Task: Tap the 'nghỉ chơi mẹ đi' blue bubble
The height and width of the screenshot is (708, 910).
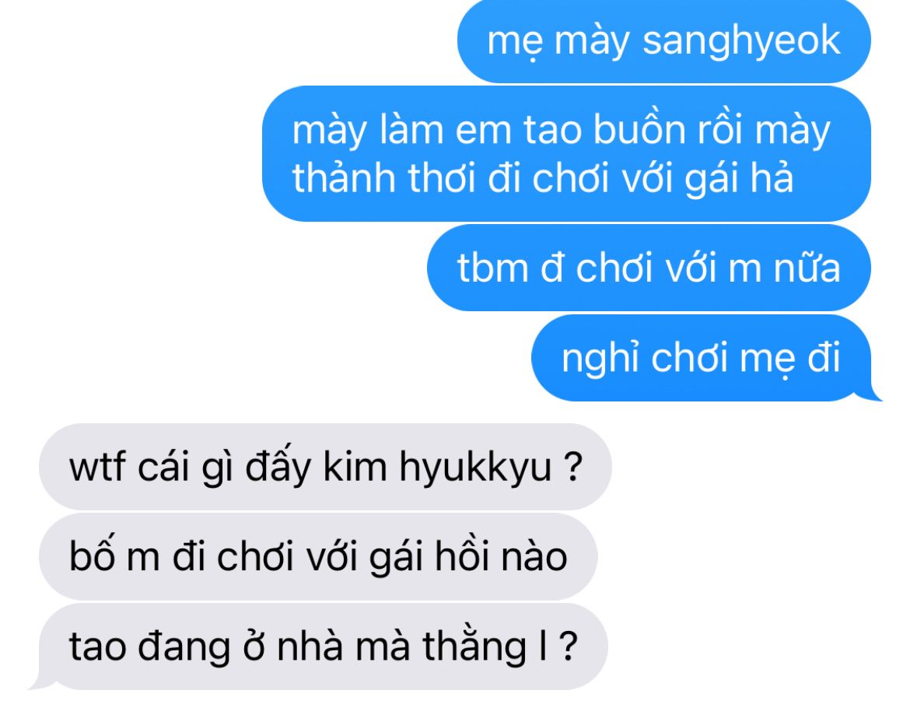Action: (702, 358)
